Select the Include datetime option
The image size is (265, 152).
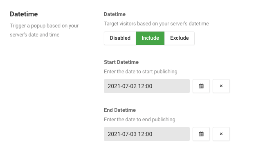tap(150, 38)
